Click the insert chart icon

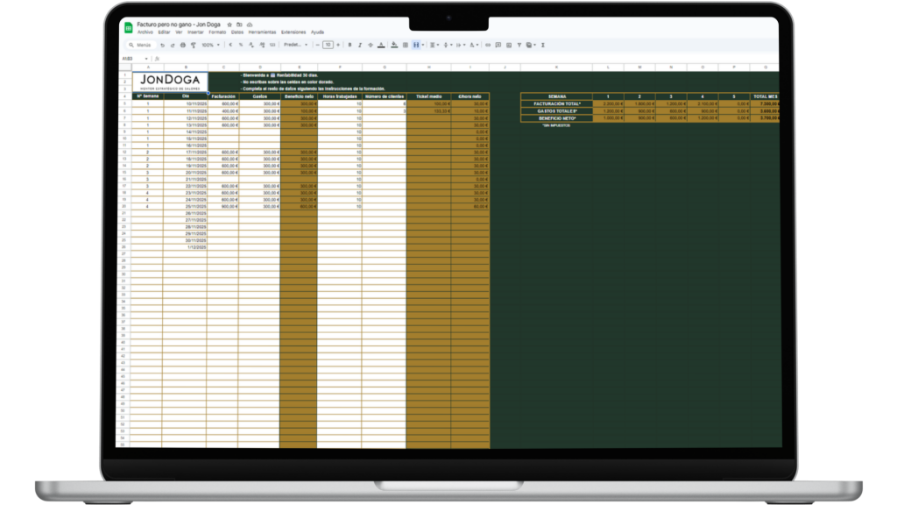tap(510, 45)
